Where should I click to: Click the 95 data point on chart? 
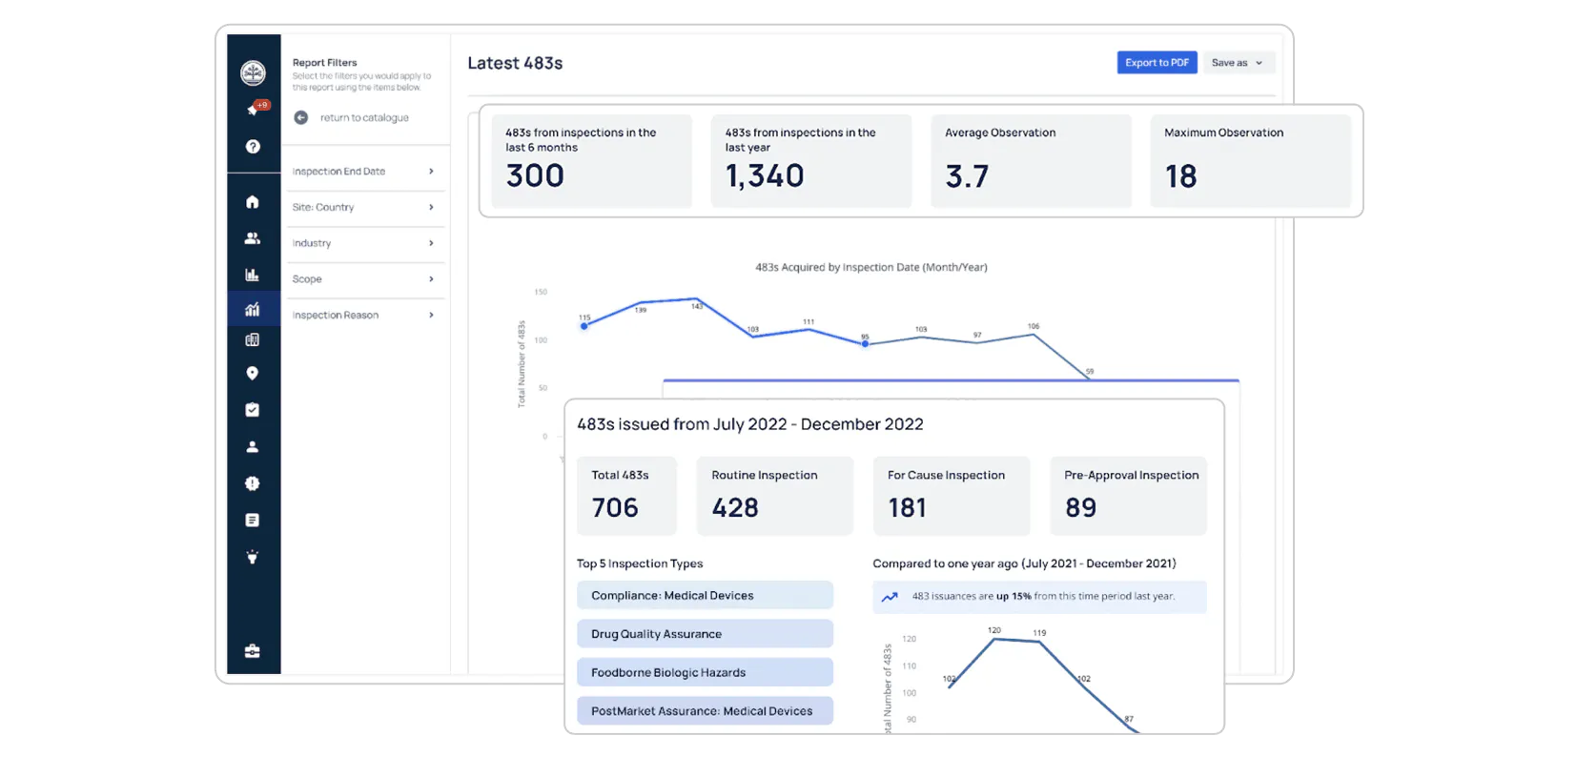click(865, 344)
